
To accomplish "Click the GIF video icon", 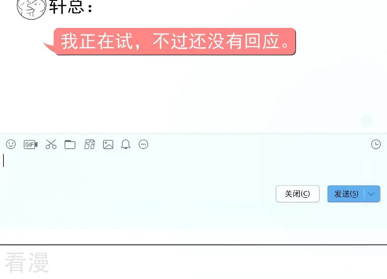I will coord(31,144).
